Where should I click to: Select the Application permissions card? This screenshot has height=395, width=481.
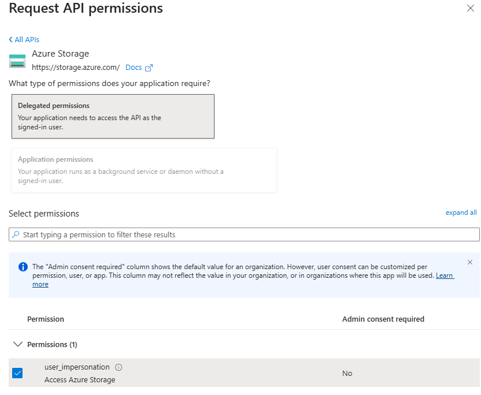point(144,170)
